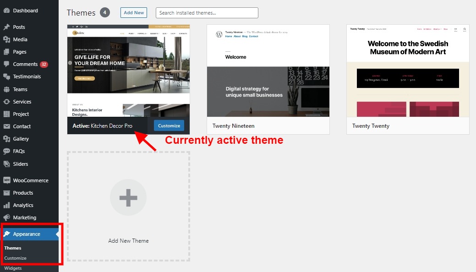The height and width of the screenshot is (272, 476).
Task: Open the Widgets submenu link
Action: [13, 268]
